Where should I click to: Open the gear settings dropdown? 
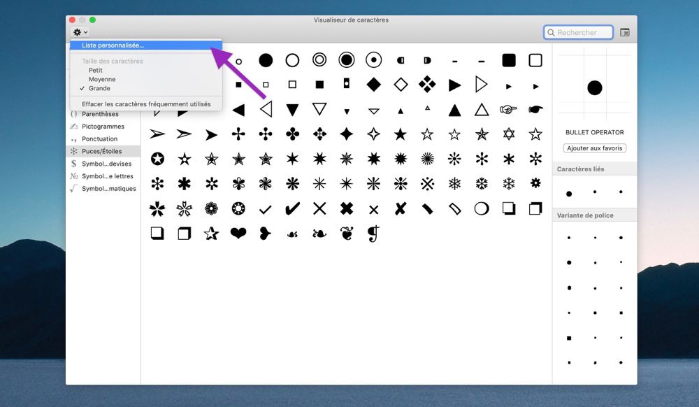click(x=80, y=32)
